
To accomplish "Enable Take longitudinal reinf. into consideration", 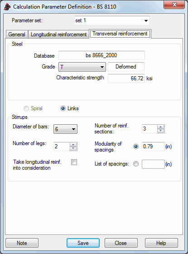I will (74, 162).
